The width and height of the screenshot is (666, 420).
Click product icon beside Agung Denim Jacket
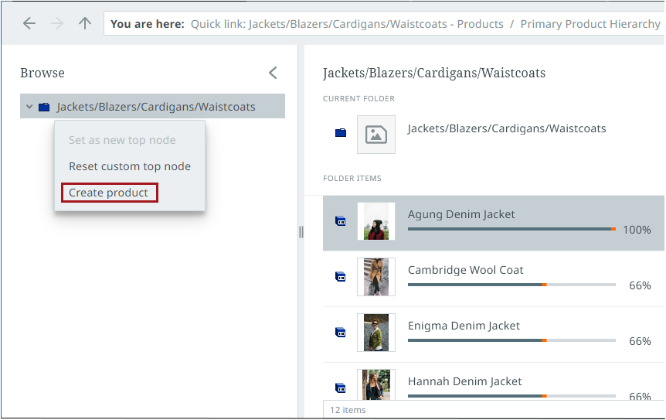click(x=341, y=221)
